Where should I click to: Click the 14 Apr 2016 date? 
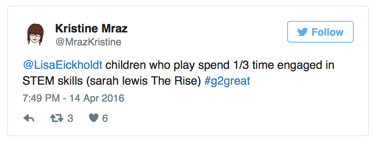pyautogui.click(x=97, y=98)
